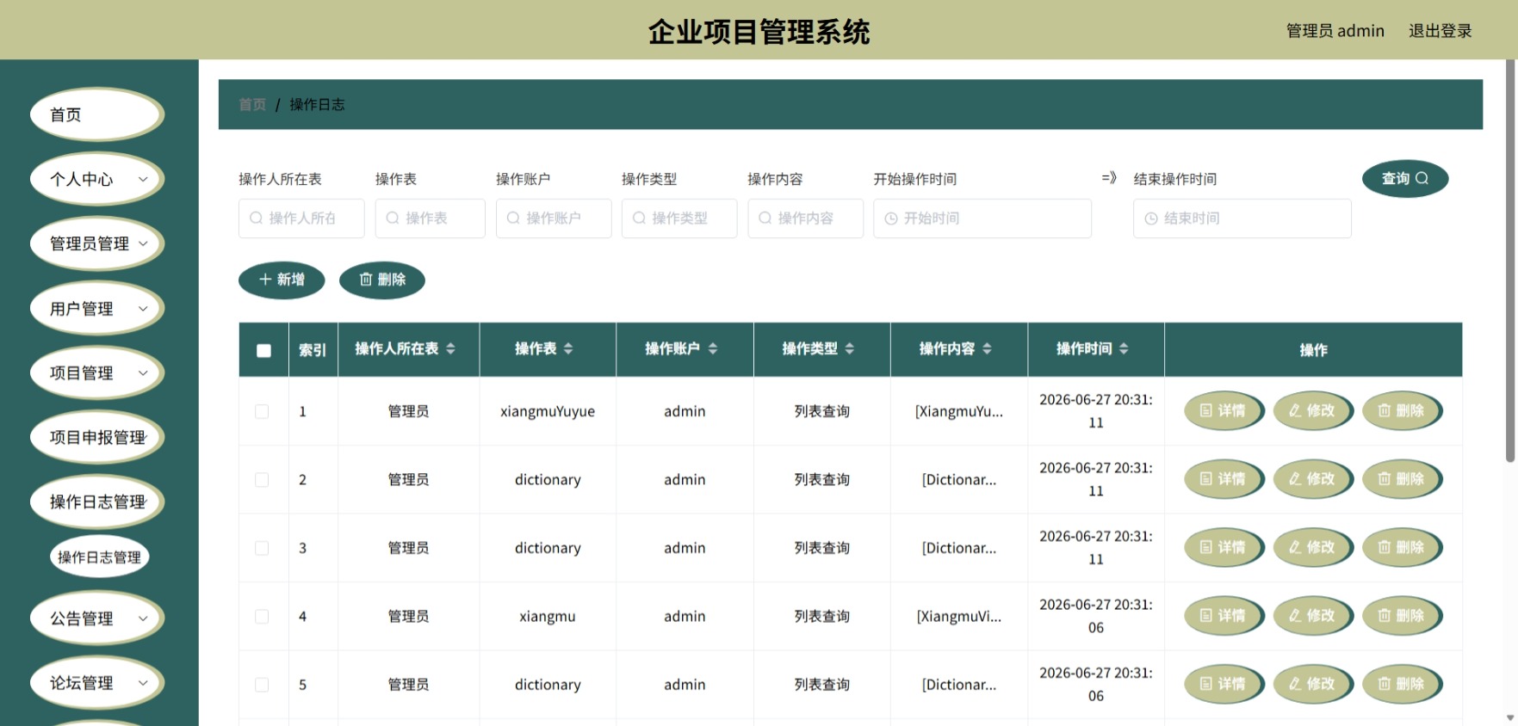
Task: Click the 退出登录 logout link
Action: tap(1440, 31)
